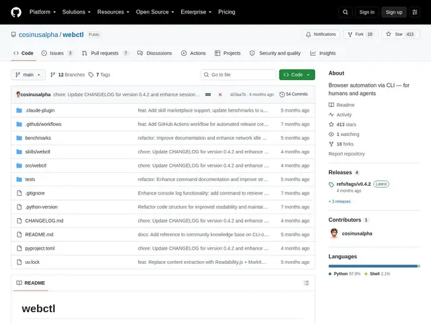
Task: Open the green Code dropdown
Action: click(x=297, y=75)
